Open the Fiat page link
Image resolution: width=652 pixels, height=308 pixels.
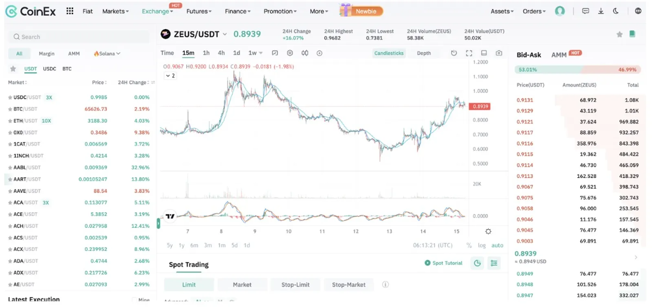(88, 11)
